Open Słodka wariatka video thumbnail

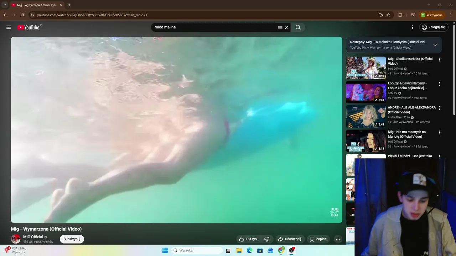[x=366, y=68]
